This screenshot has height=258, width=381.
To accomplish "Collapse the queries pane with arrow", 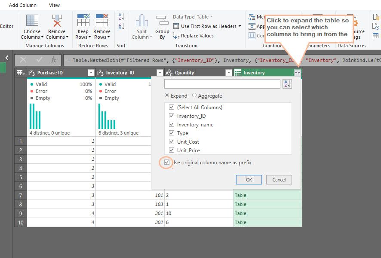I will click(7, 58).
